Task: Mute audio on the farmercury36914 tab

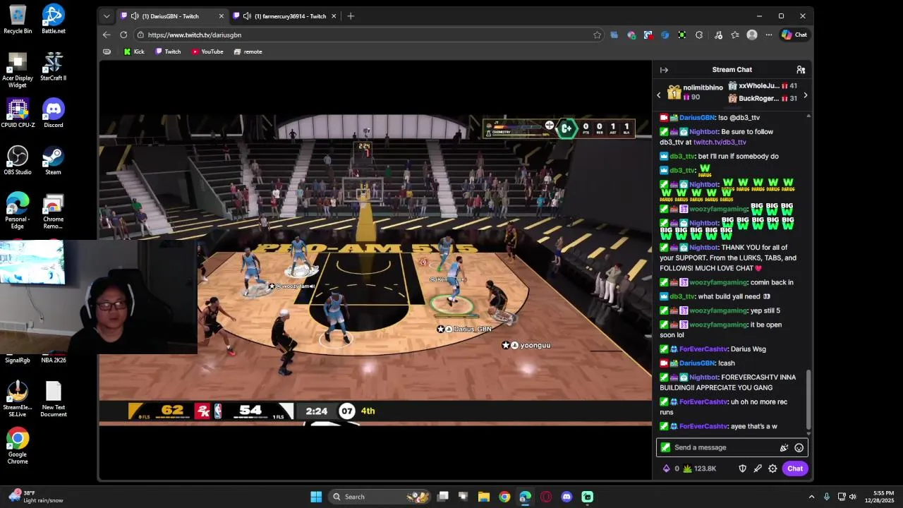Action: [247, 16]
